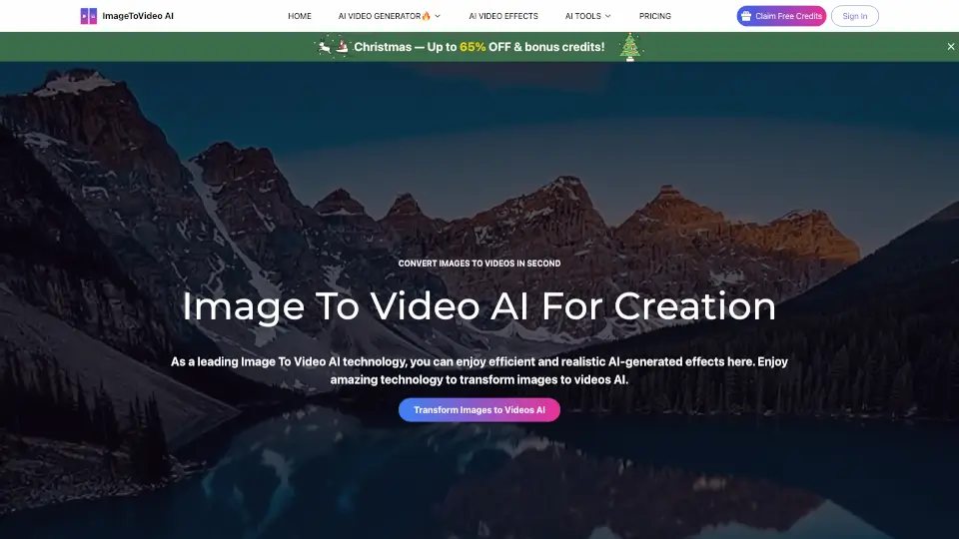The height and width of the screenshot is (539, 959).
Task: Click the fire icon beside AI VIDEO GENERATOR
Action: point(427,16)
